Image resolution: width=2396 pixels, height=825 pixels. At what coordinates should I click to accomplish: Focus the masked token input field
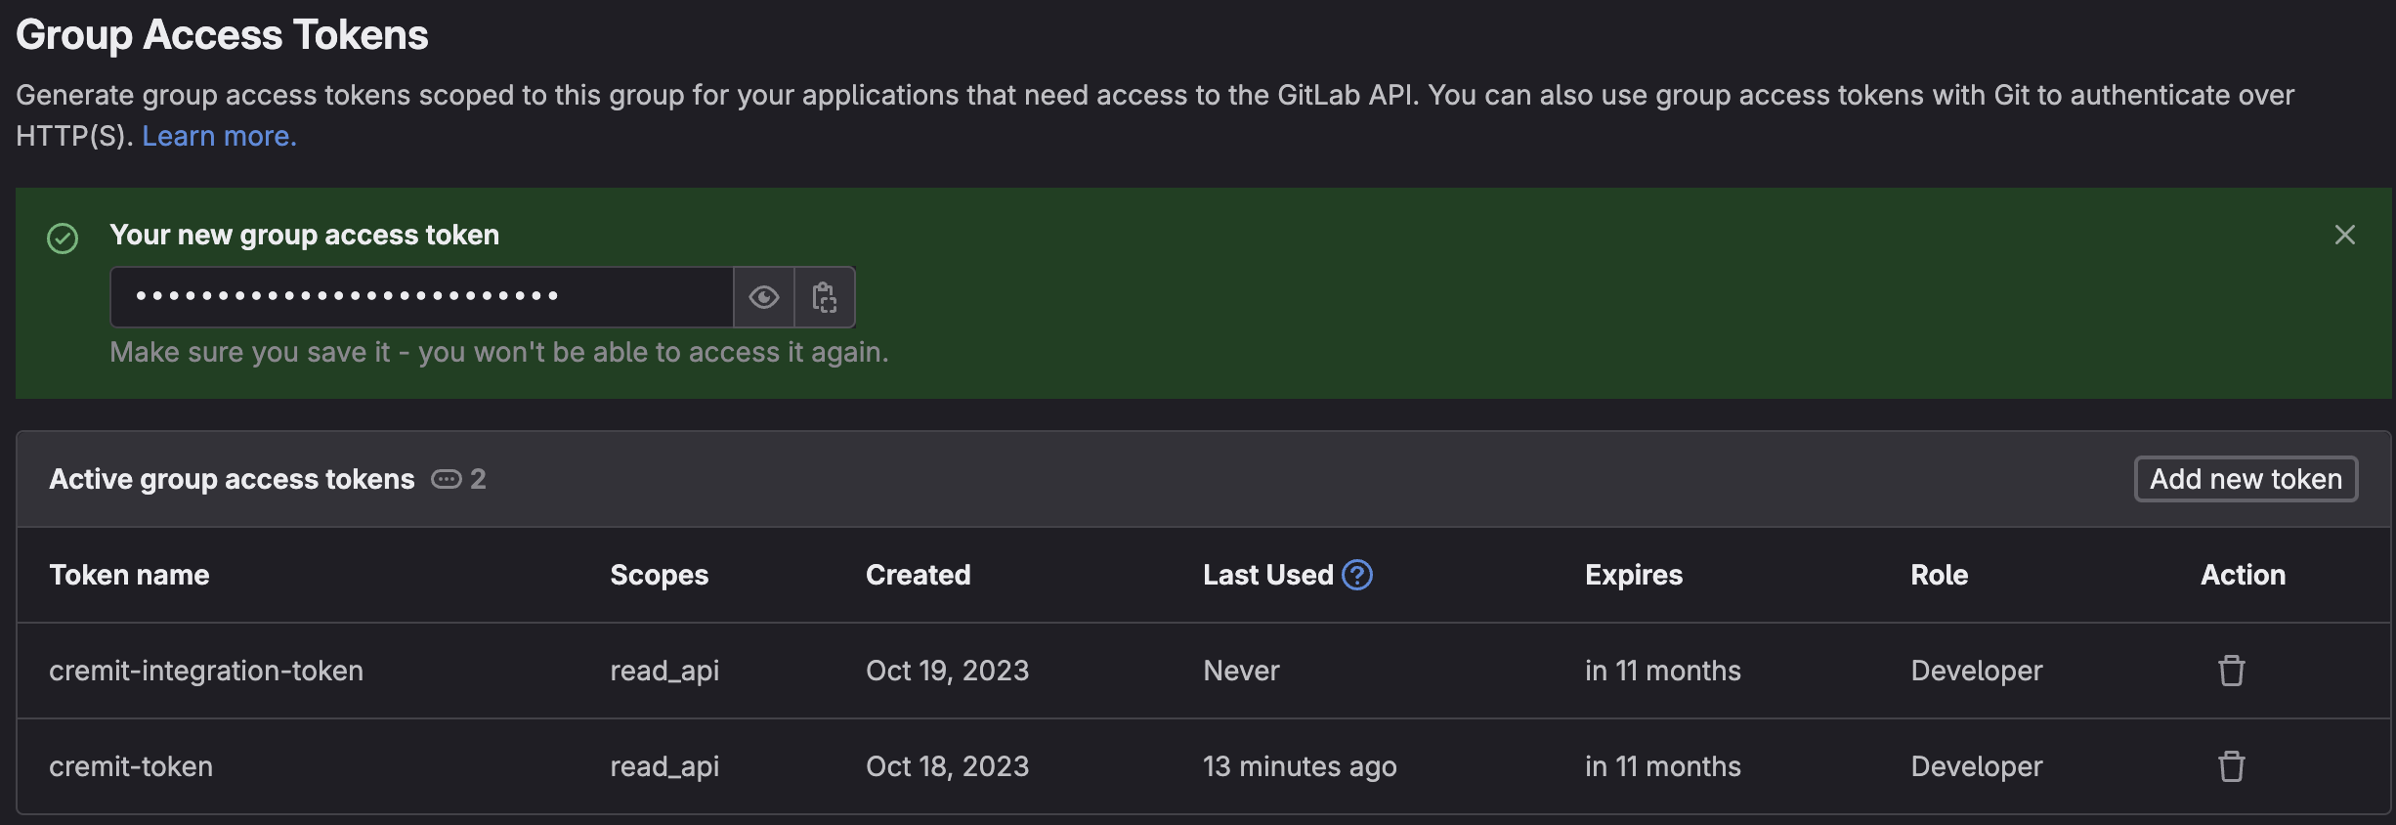422,297
